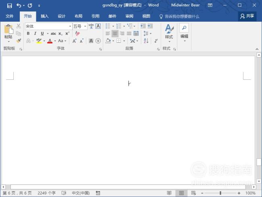This screenshot has height=197, width=262.
Task: Sort text with the A-Z sort icon
Action: click(x=146, y=41)
